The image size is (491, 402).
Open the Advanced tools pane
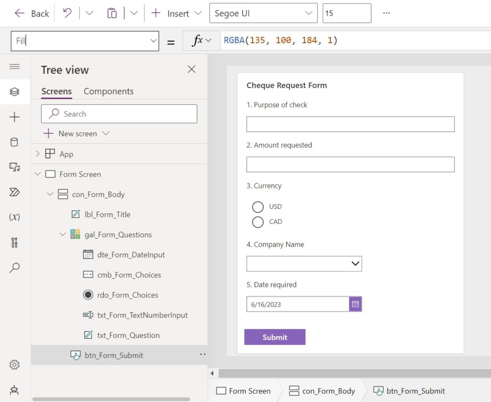point(15,242)
